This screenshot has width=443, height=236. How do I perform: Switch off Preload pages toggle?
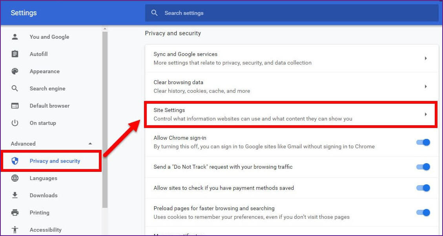(423, 213)
